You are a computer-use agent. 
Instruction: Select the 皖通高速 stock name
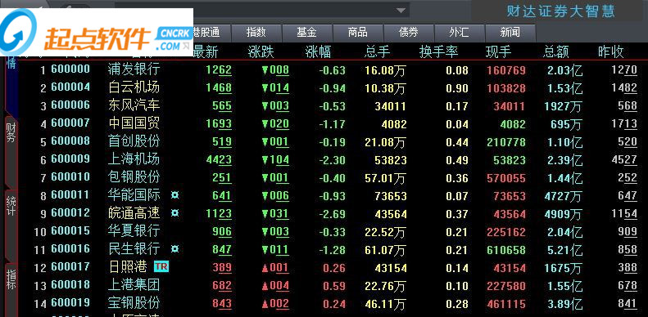coord(134,213)
